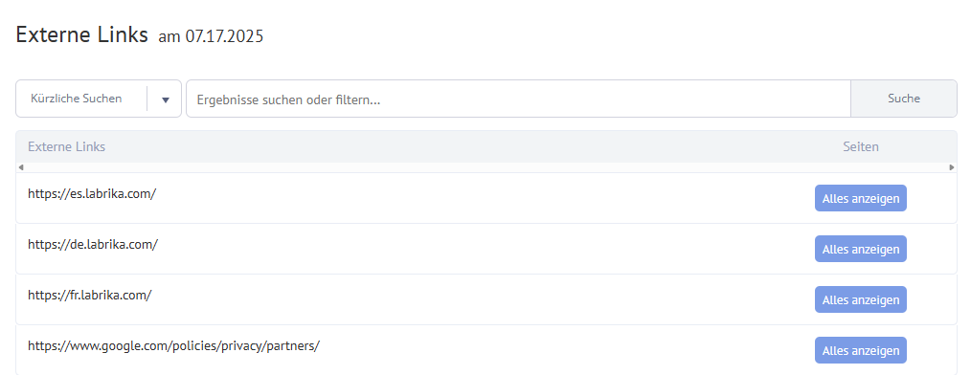This screenshot has width=971, height=375.
Task: Click the Externe Links page title
Action: coord(81,34)
